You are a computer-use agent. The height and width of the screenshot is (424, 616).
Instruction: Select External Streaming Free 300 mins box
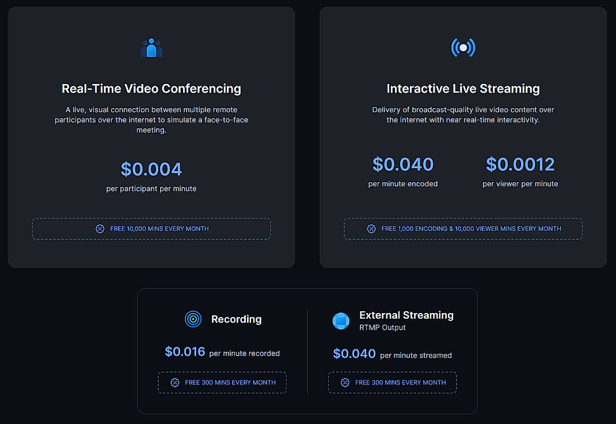393,383
